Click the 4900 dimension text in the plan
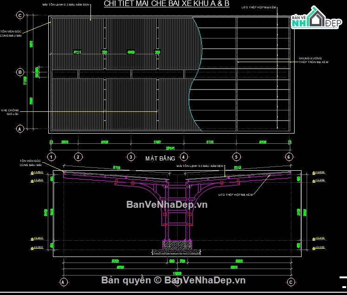 (x=131, y=52)
